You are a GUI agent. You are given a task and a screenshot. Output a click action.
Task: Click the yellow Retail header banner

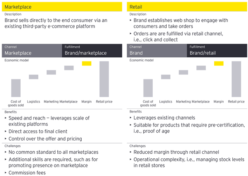187,7
